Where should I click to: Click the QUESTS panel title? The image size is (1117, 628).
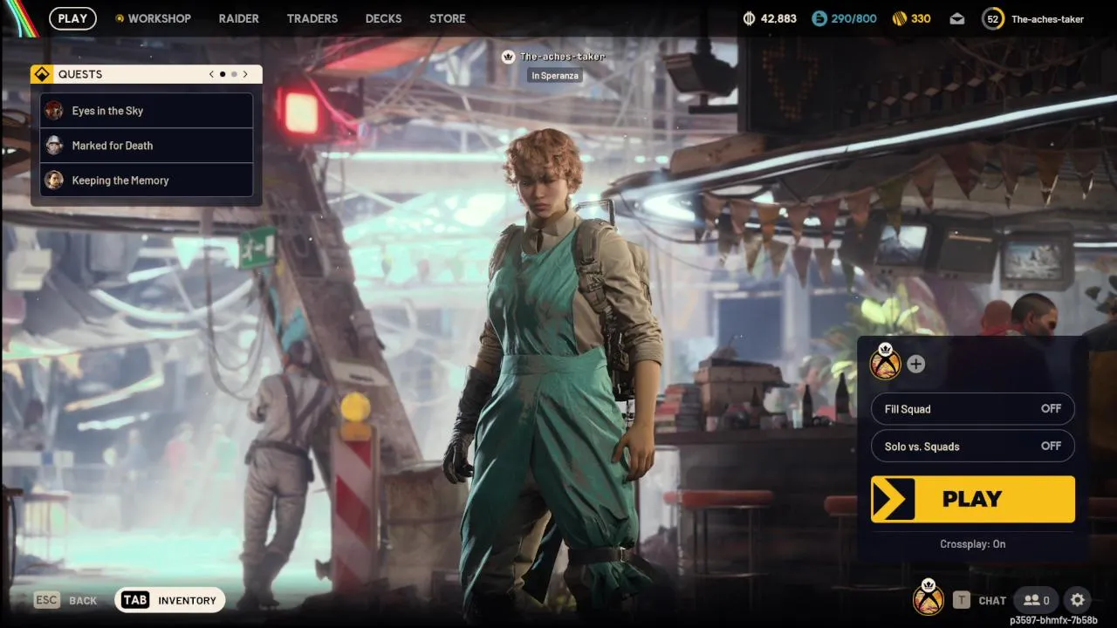80,74
